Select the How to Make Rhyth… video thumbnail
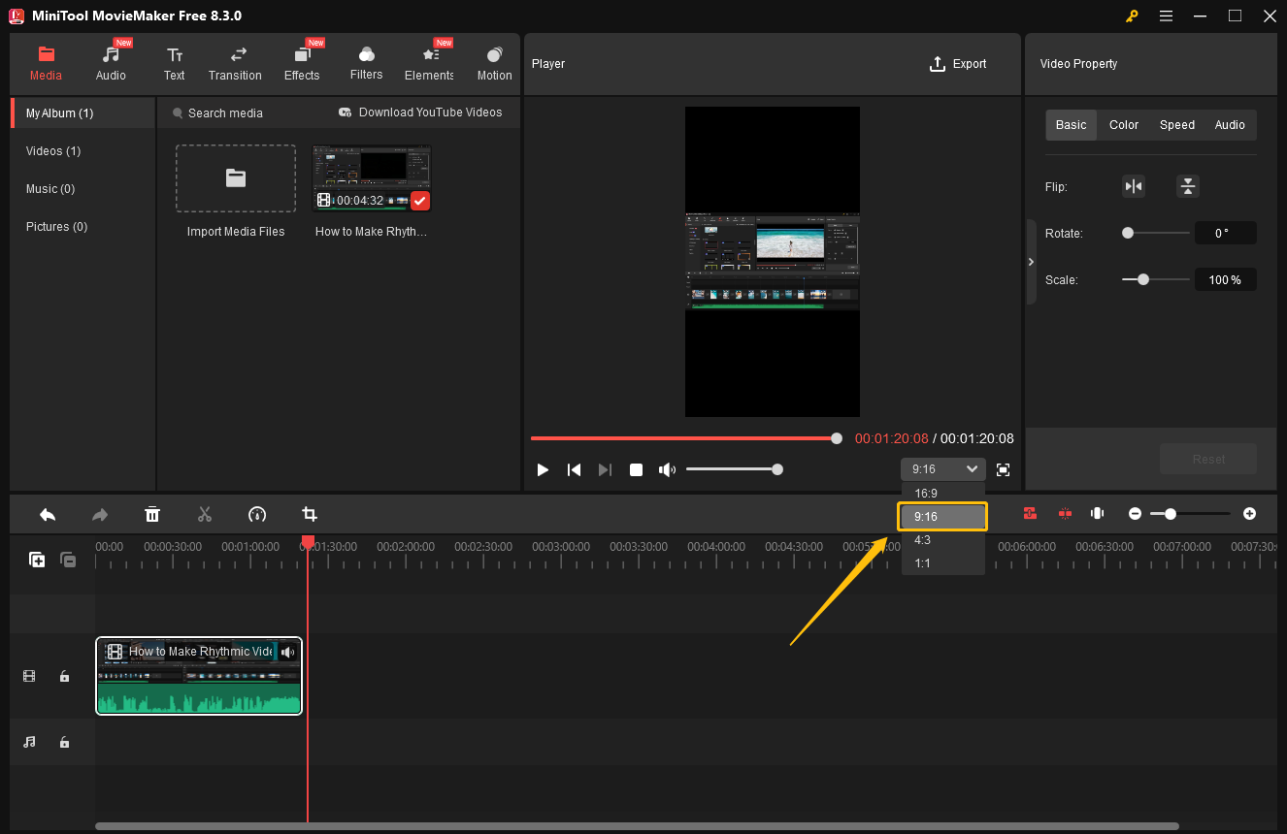The width and height of the screenshot is (1287, 834). pyautogui.click(x=372, y=178)
